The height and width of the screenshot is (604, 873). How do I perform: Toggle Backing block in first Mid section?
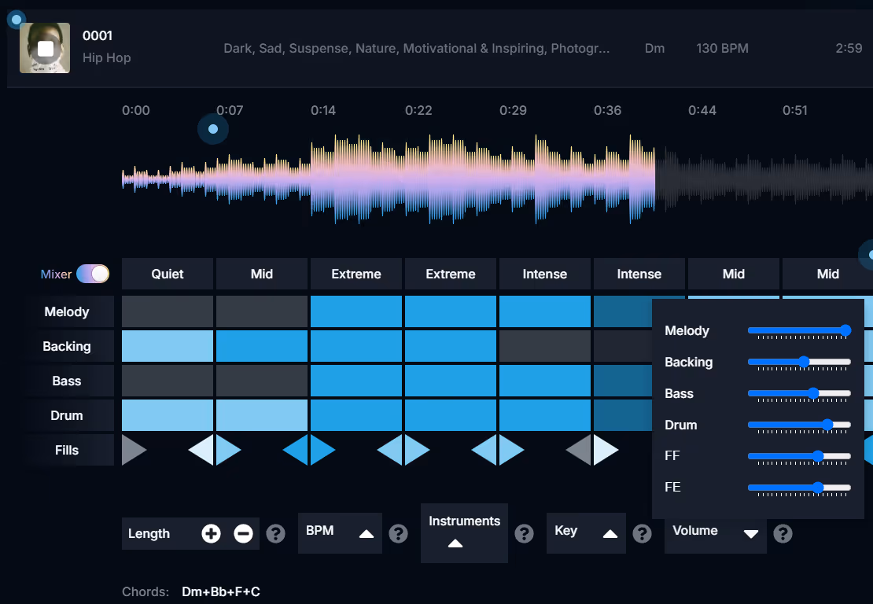click(x=262, y=346)
